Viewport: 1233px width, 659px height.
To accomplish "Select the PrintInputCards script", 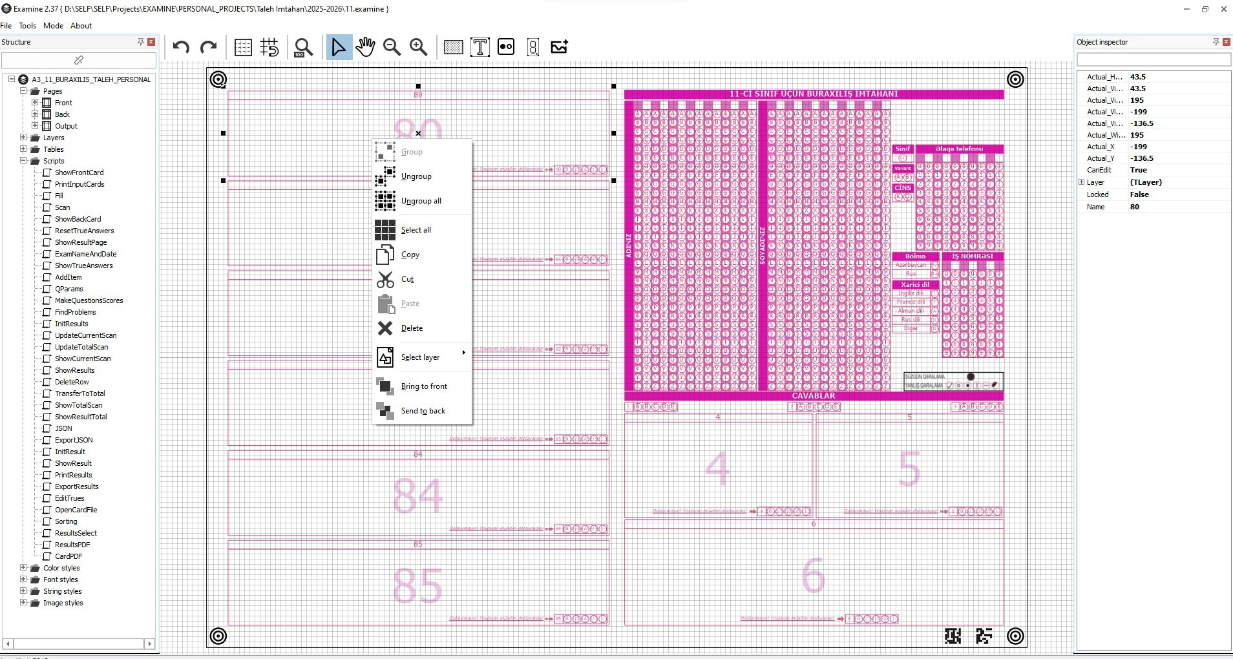I will 79,184.
